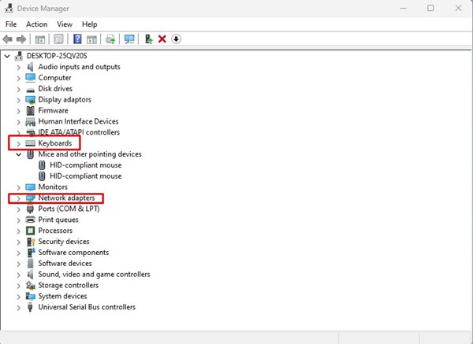
Task: Maximize the Device Manager window
Action: 430,8
